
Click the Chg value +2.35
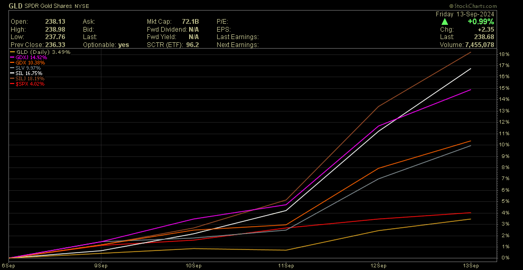(487, 30)
